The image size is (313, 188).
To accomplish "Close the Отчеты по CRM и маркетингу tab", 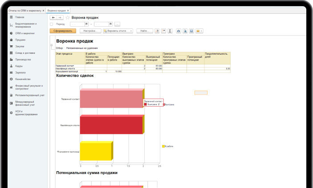I will coord(43,11).
